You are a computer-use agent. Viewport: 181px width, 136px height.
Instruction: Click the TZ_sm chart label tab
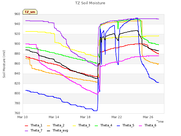(x=30, y=12)
